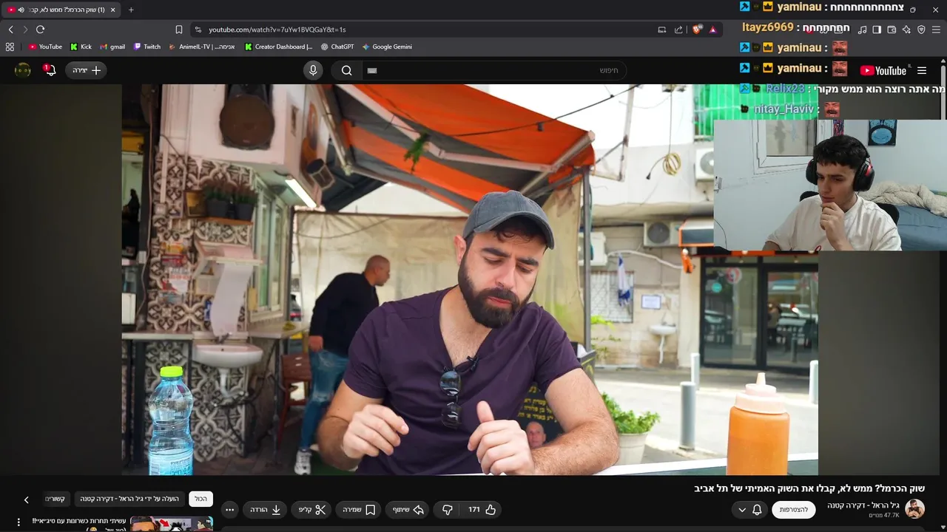Open Leo AI sparkle icon

click(906, 30)
